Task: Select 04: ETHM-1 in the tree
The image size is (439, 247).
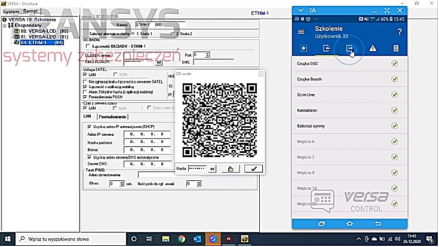Action: point(42,42)
